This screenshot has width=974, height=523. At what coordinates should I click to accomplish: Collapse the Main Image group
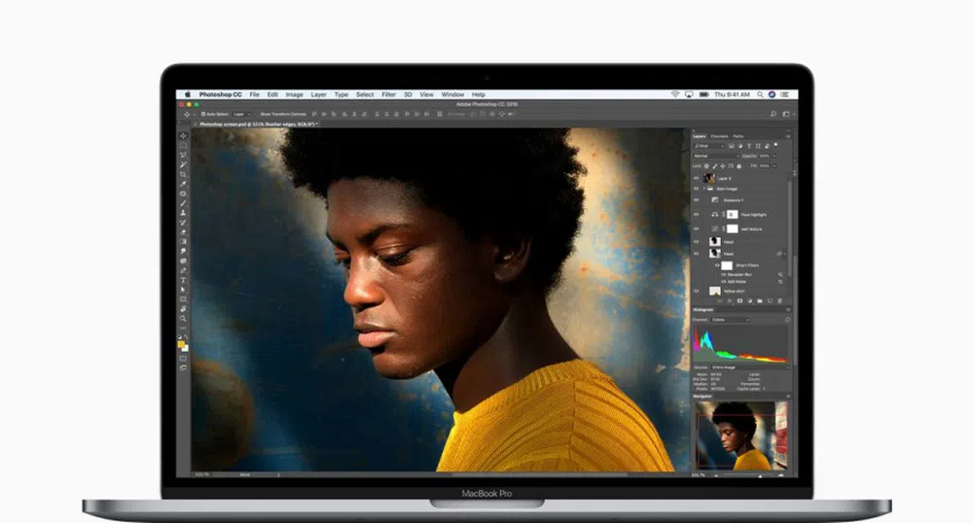(x=704, y=189)
